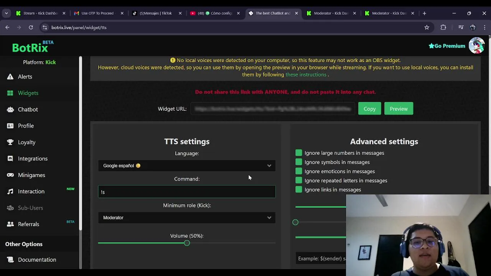Screen dimensions: 491x276
Task: Open Alerts in the sidebar
Action: (25, 77)
